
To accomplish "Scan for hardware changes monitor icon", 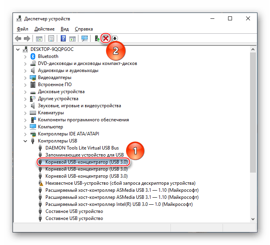I will 85,38.
